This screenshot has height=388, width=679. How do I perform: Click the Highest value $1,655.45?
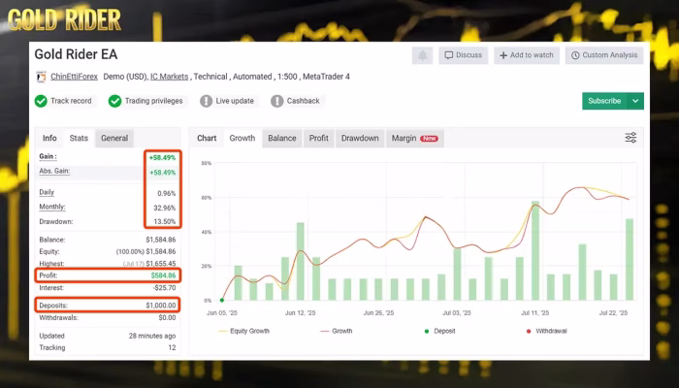coord(161,264)
